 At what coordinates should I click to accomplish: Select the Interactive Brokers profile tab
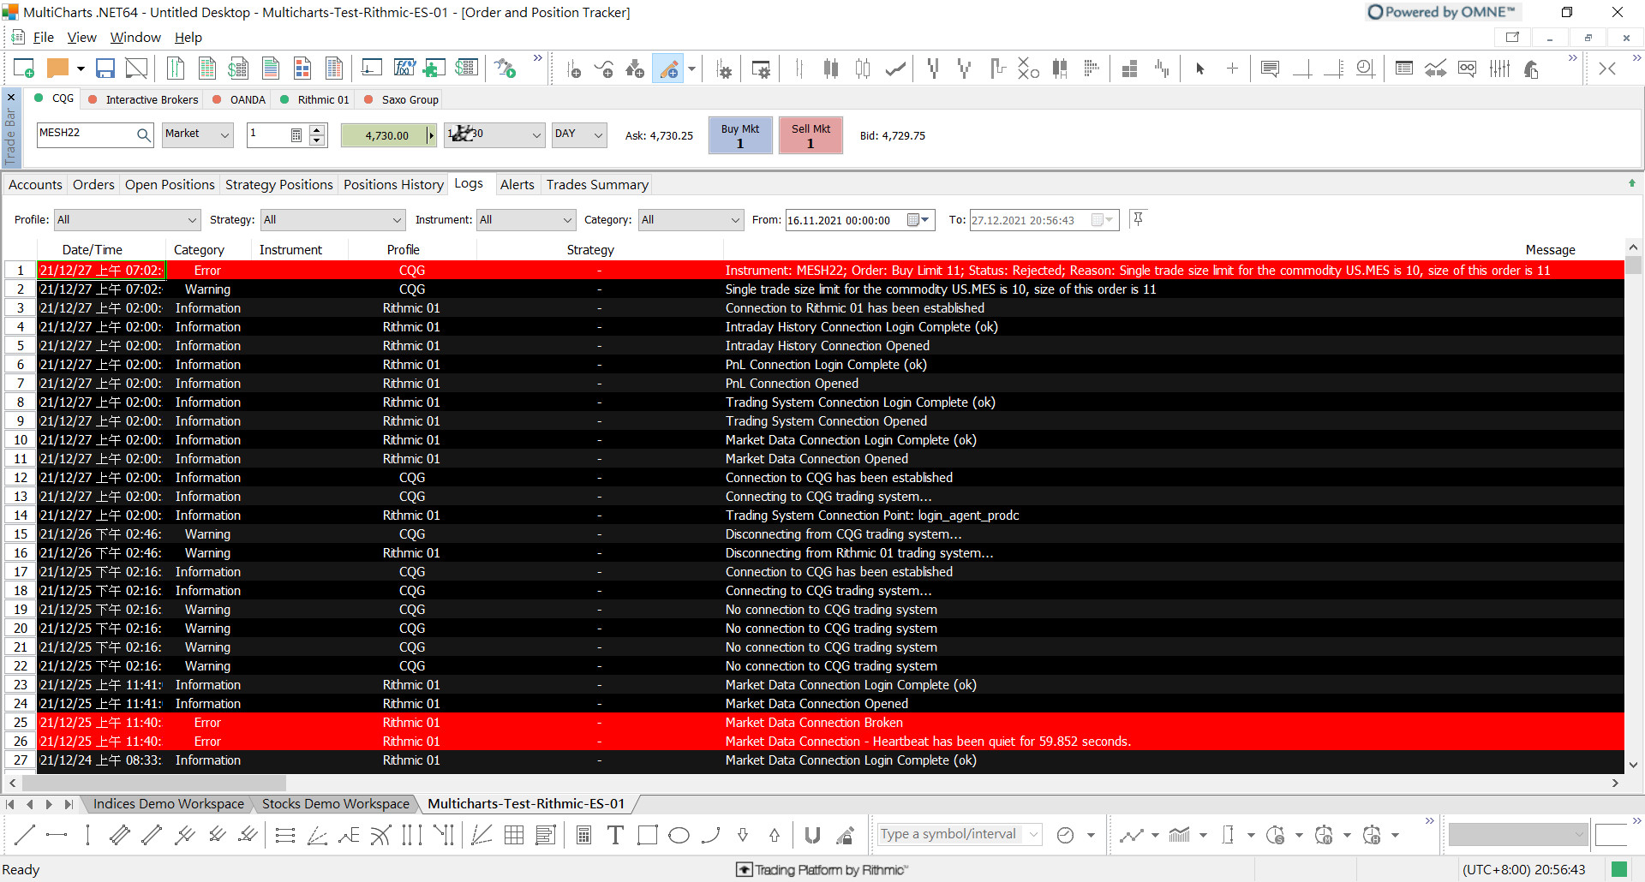(x=144, y=99)
